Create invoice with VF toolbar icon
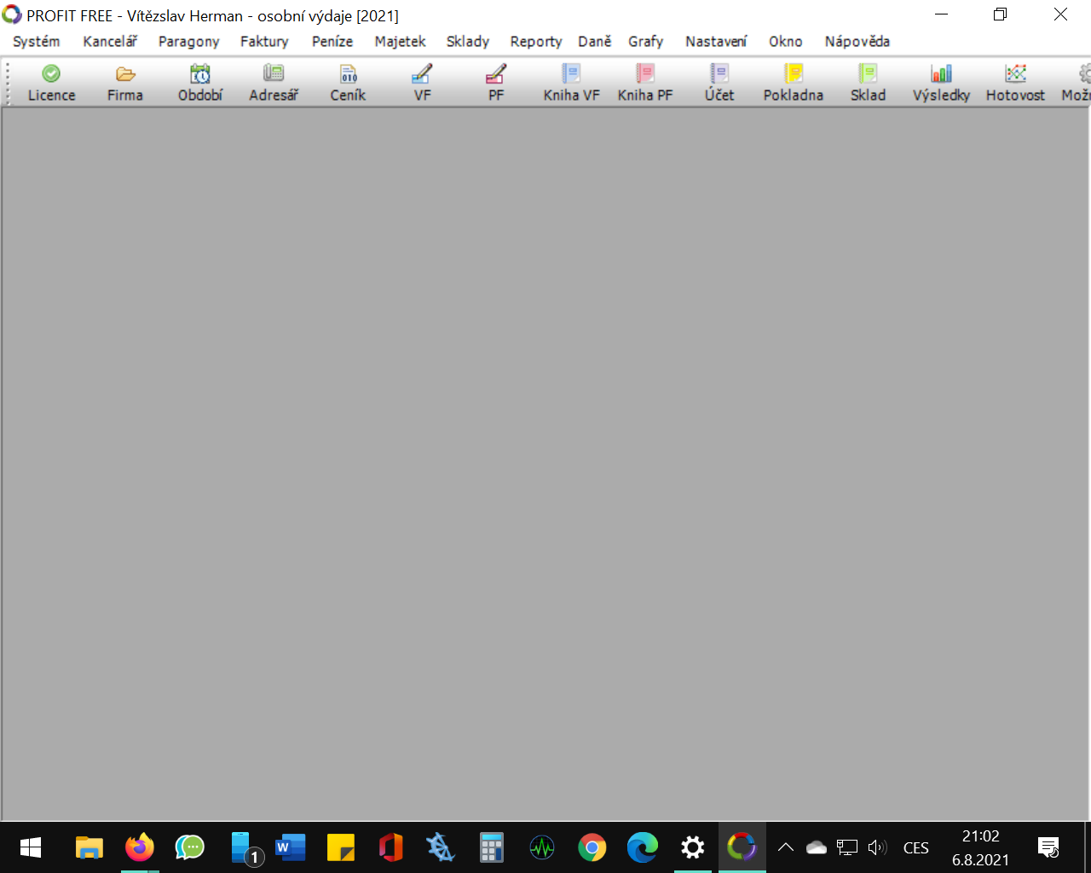 pyautogui.click(x=423, y=83)
